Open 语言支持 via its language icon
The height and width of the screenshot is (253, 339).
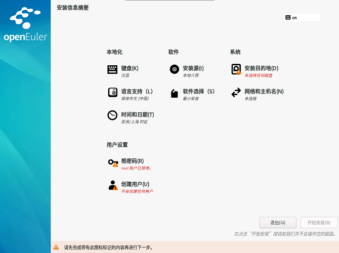click(112, 93)
